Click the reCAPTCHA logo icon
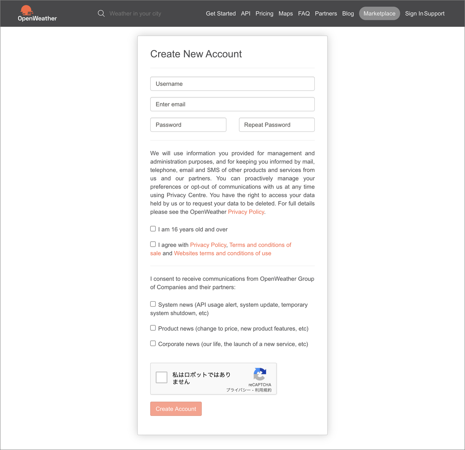The width and height of the screenshot is (465, 450). click(x=260, y=374)
